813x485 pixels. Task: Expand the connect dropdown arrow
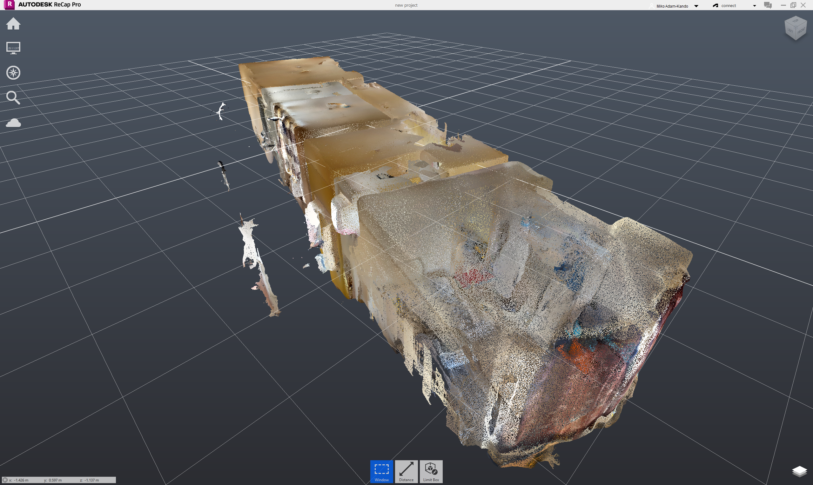tap(755, 6)
